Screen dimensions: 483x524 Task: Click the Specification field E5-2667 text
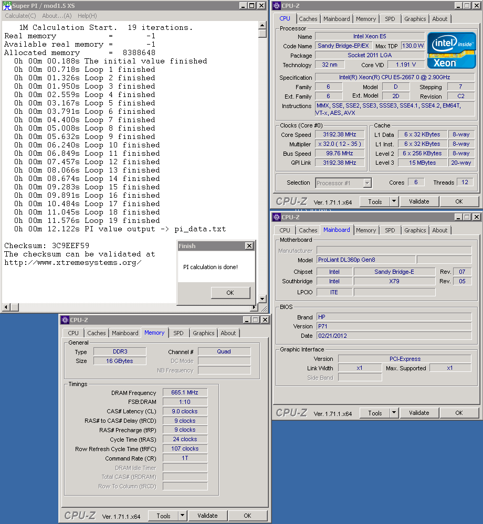coord(395,77)
